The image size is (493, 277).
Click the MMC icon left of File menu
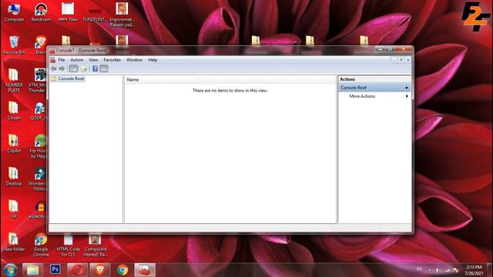coord(53,60)
